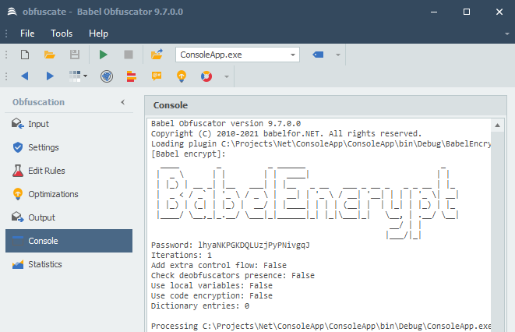Click the blue tag label icon
Screen dimensions: 515x332
[318, 55]
